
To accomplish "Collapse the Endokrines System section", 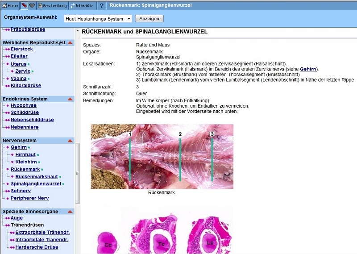I will [x=70, y=99].
